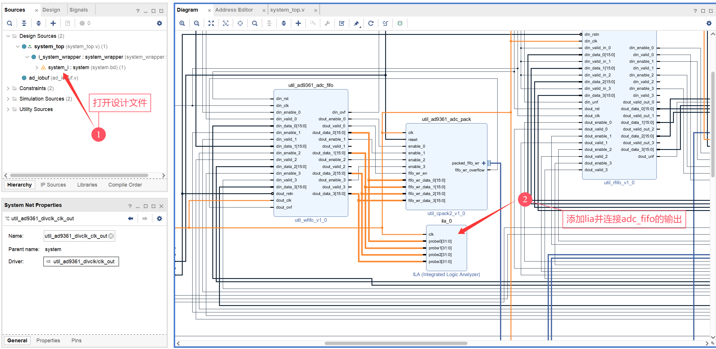Image resolution: width=716 pixels, height=349 pixels.
Task: Expand the system_i block design node
Action: [37, 67]
